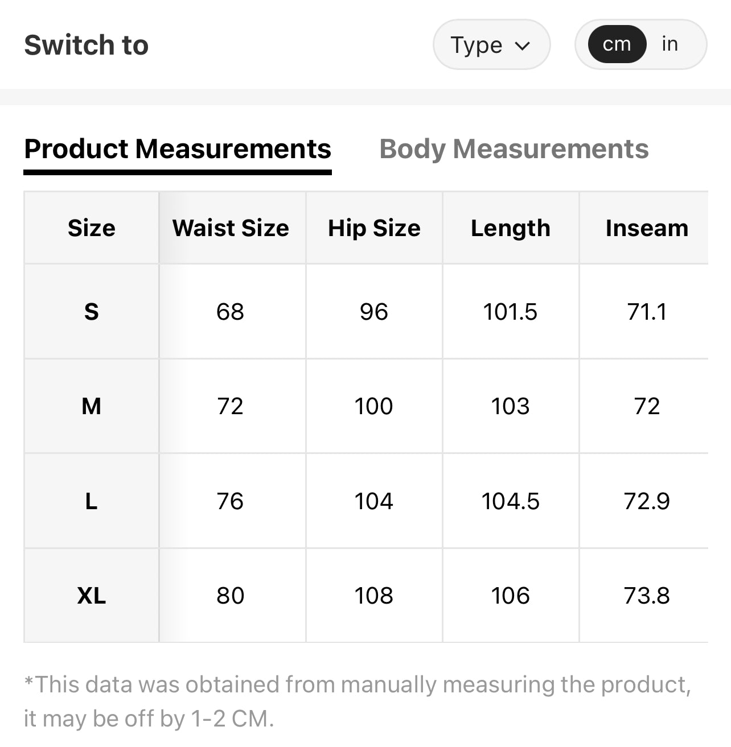Click the 72.9 inseam value for size L
This screenshot has height=747, width=731.
coord(647,501)
